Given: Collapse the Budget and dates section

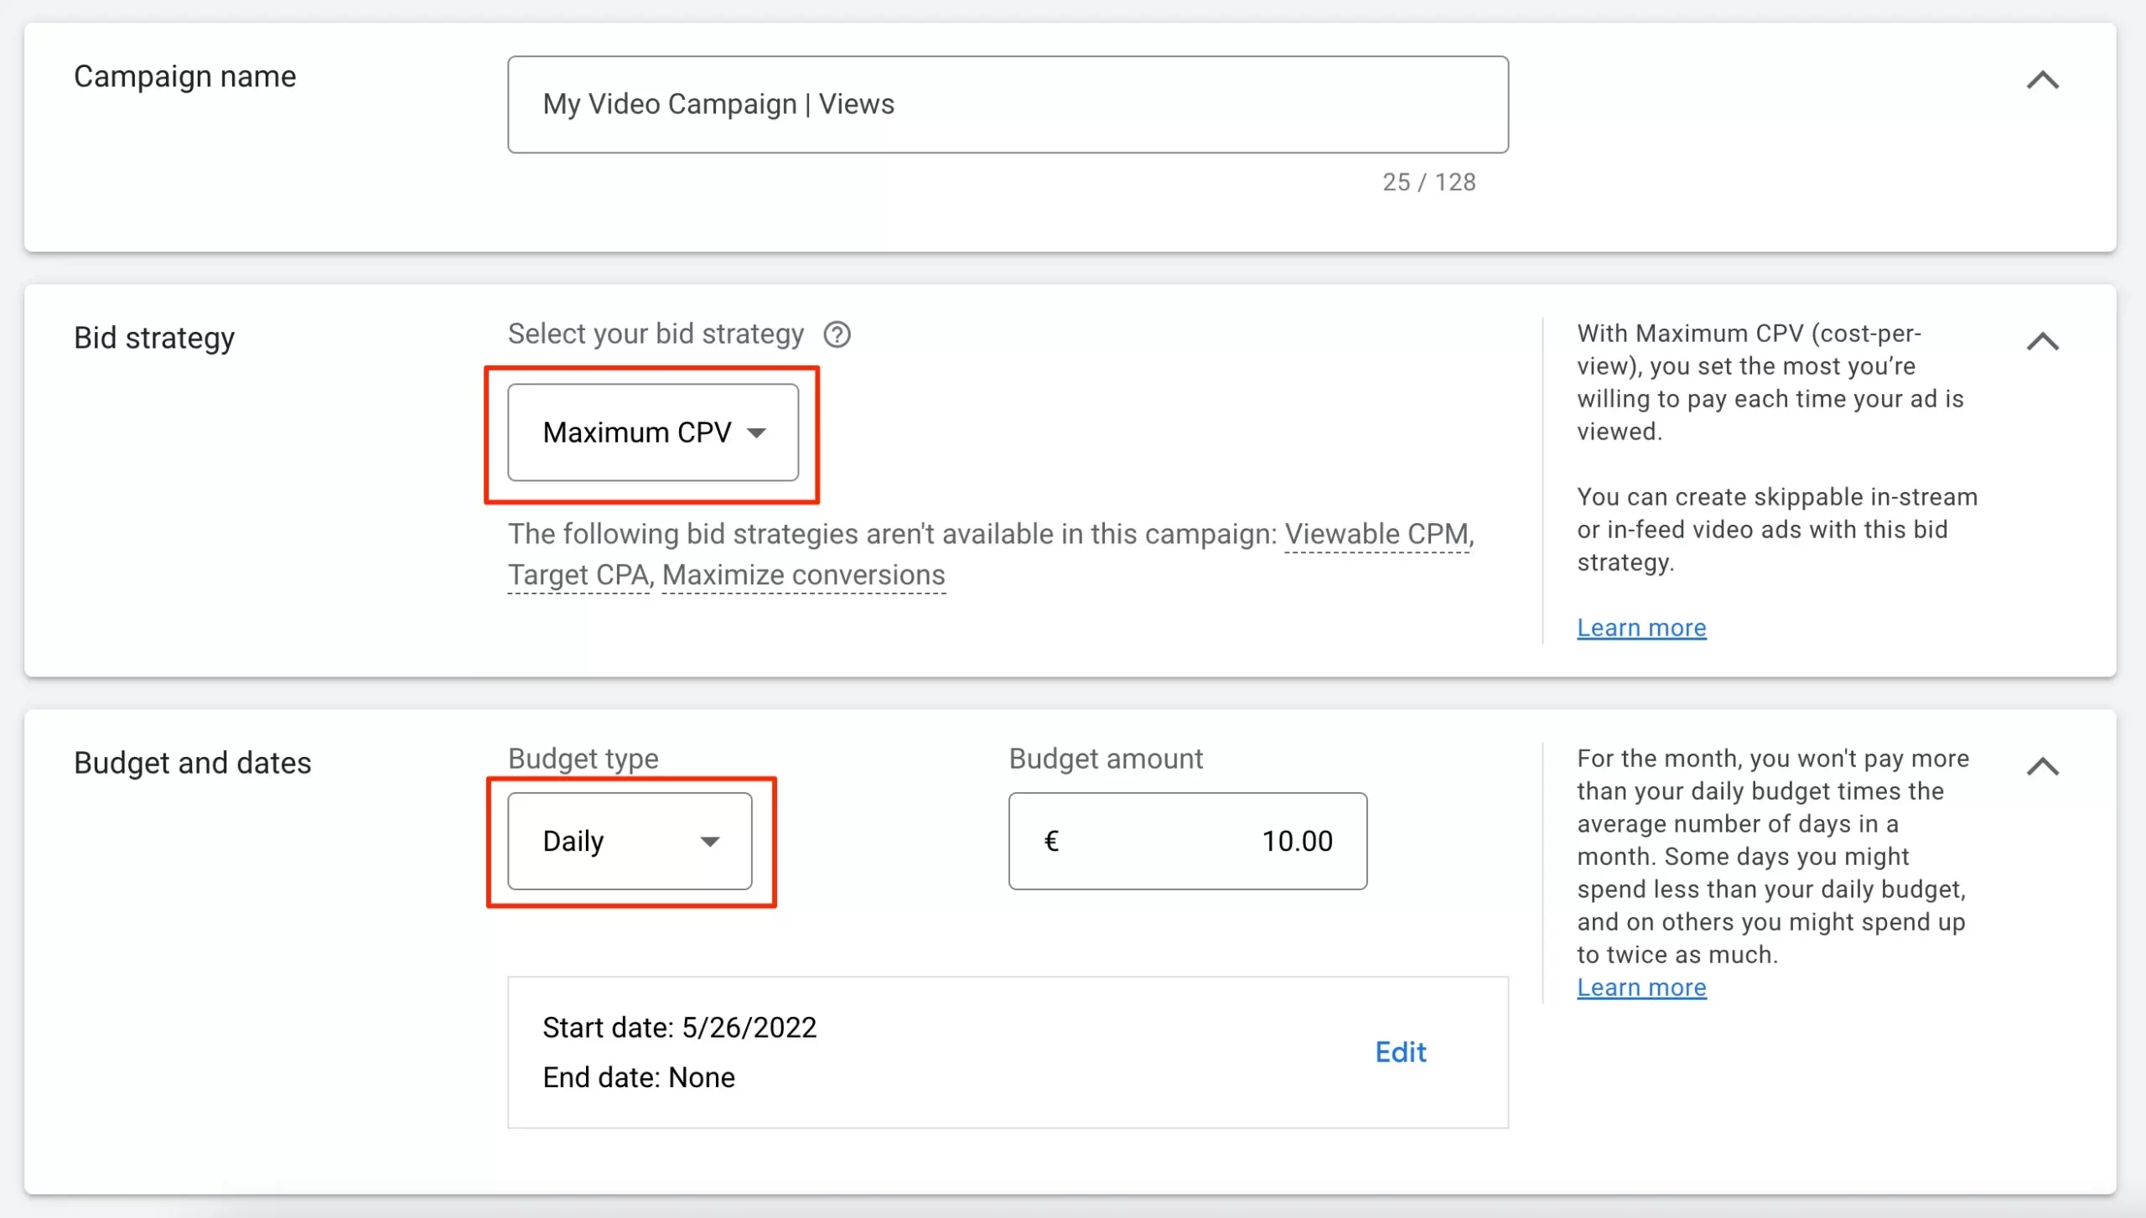Looking at the screenshot, I should pyautogui.click(x=2042, y=766).
